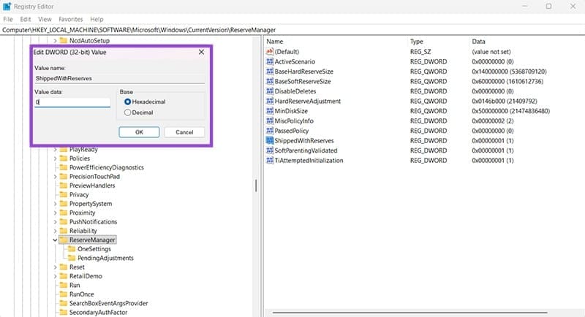
Task: Open the Help menu
Action: point(97,19)
